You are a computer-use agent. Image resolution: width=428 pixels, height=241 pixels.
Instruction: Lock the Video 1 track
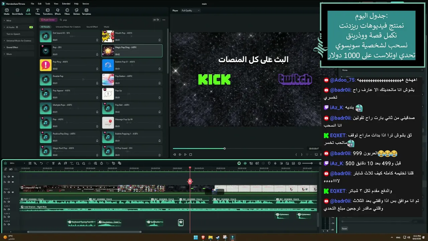[5, 192]
